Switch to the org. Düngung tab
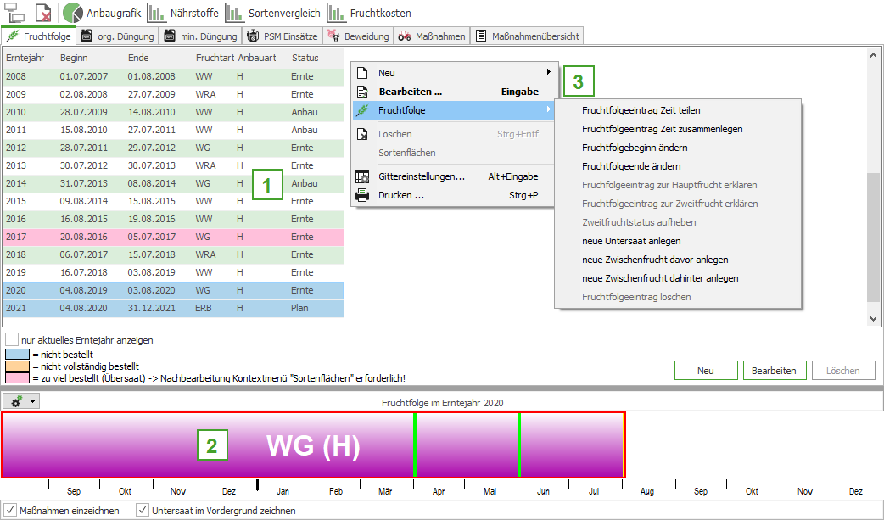The height and width of the screenshot is (520, 884). pyautogui.click(x=118, y=36)
